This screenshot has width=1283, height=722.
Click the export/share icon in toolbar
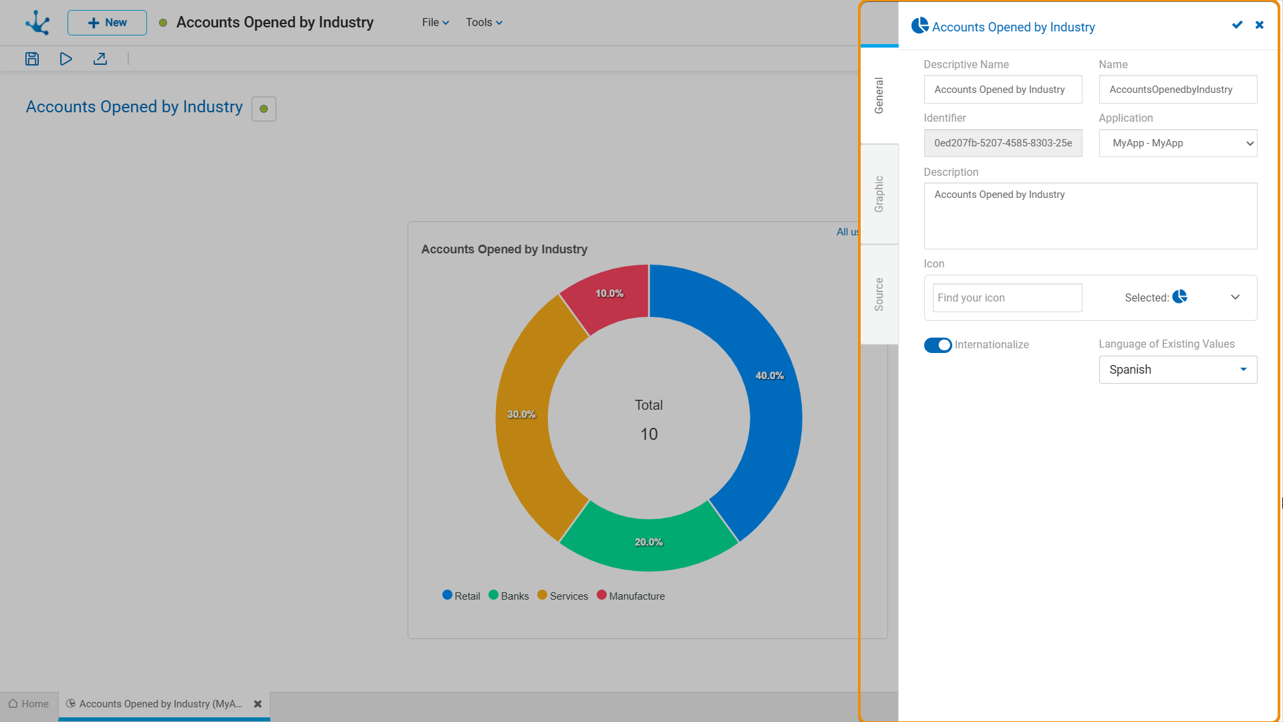point(100,59)
